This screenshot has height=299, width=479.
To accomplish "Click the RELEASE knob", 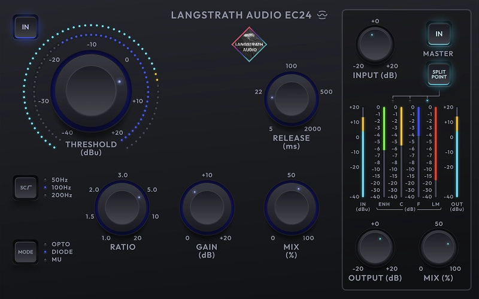I will point(292,99).
